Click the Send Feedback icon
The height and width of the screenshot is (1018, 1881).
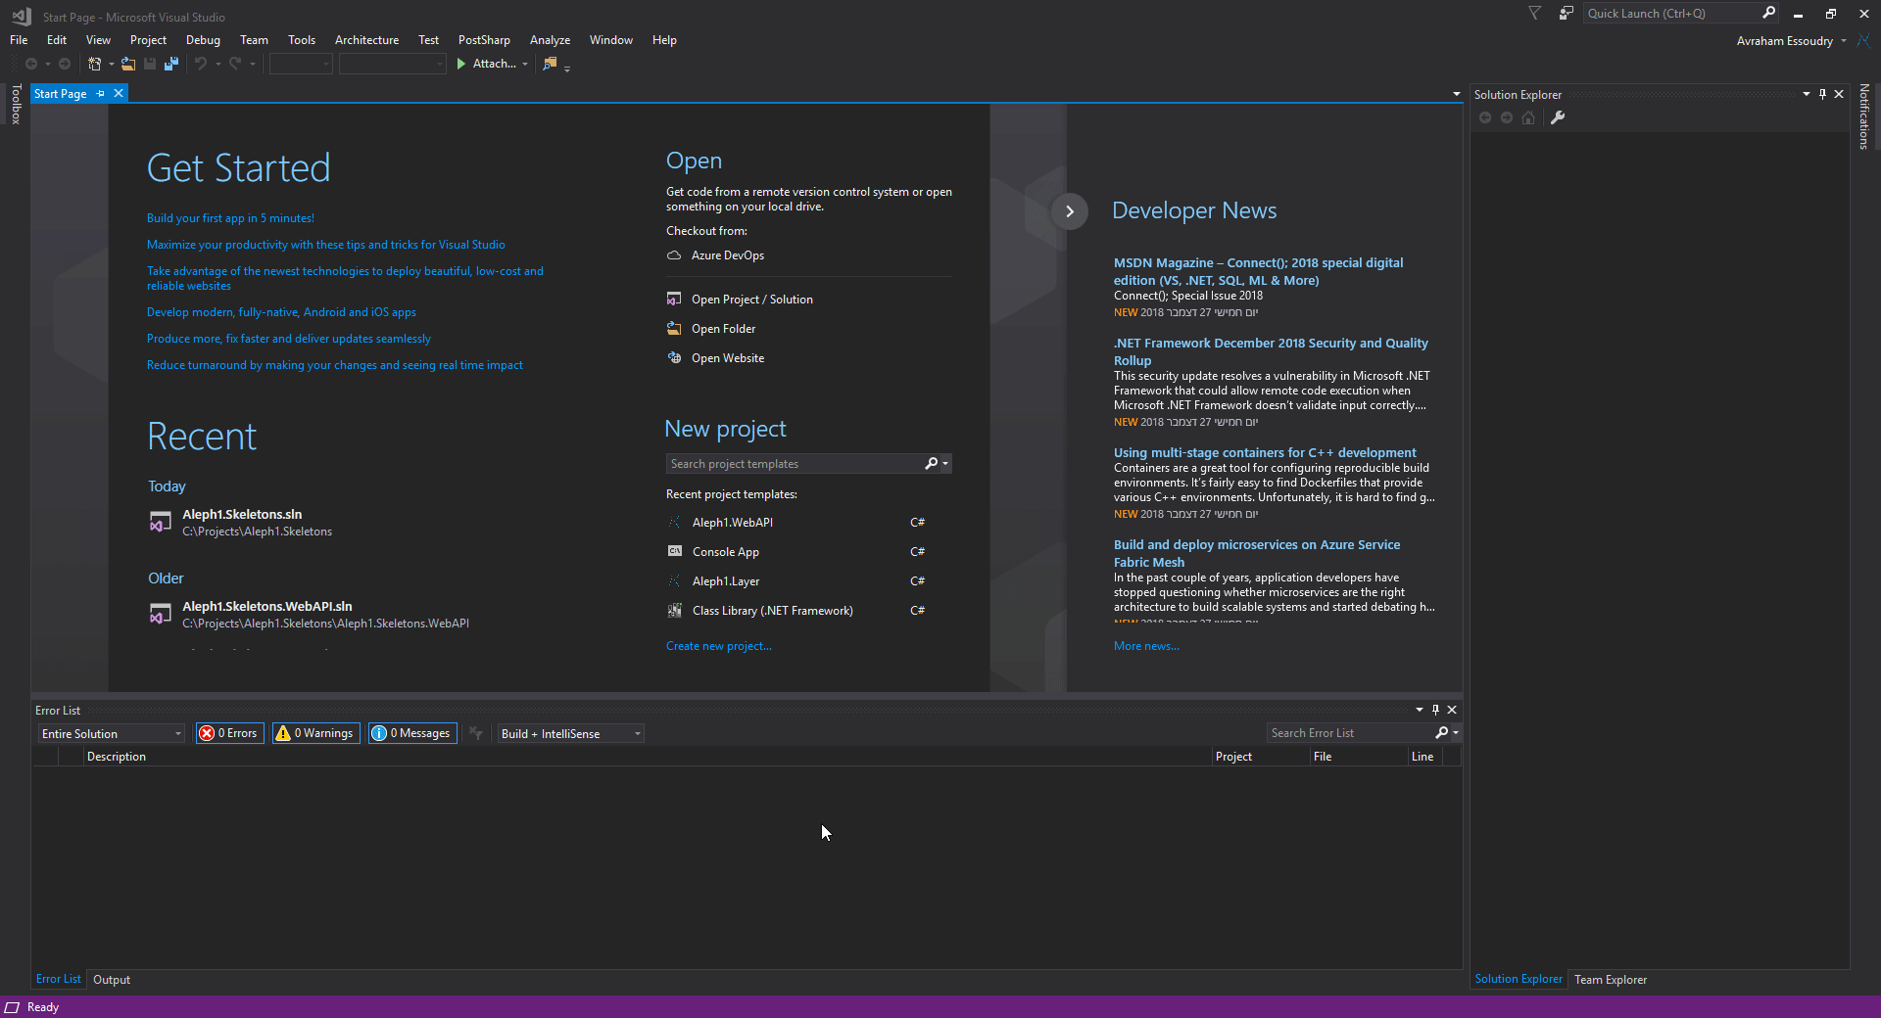point(1566,13)
